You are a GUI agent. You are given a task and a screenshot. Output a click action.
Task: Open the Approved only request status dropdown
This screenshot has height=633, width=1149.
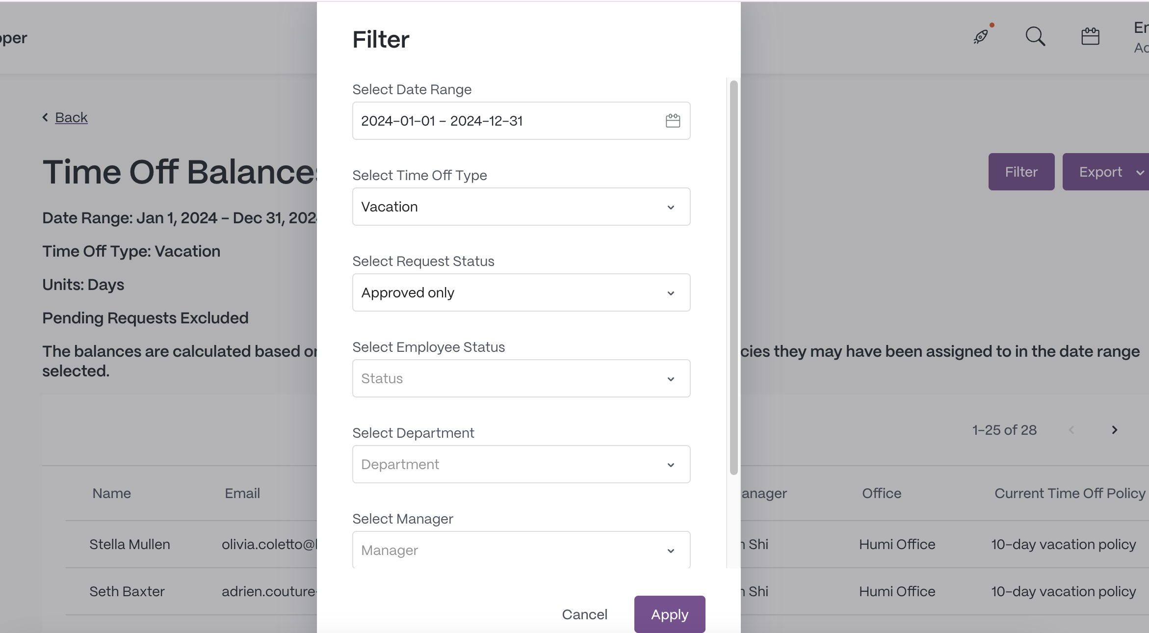coord(521,292)
